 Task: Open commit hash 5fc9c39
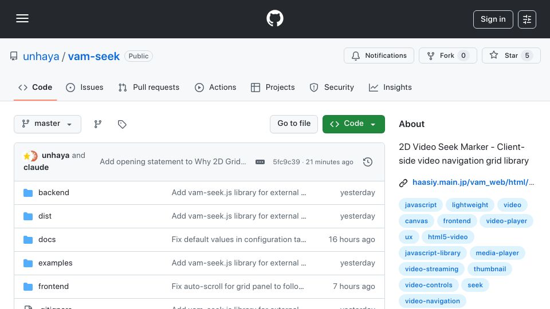(286, 162)
